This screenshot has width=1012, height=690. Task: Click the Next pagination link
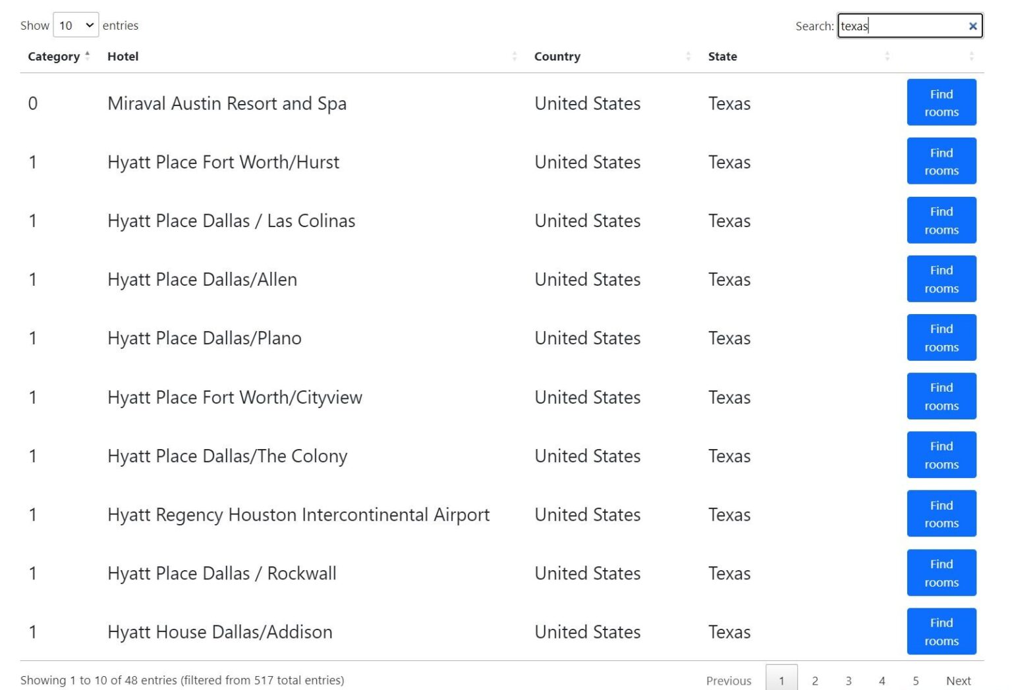[x=958, y=681]
